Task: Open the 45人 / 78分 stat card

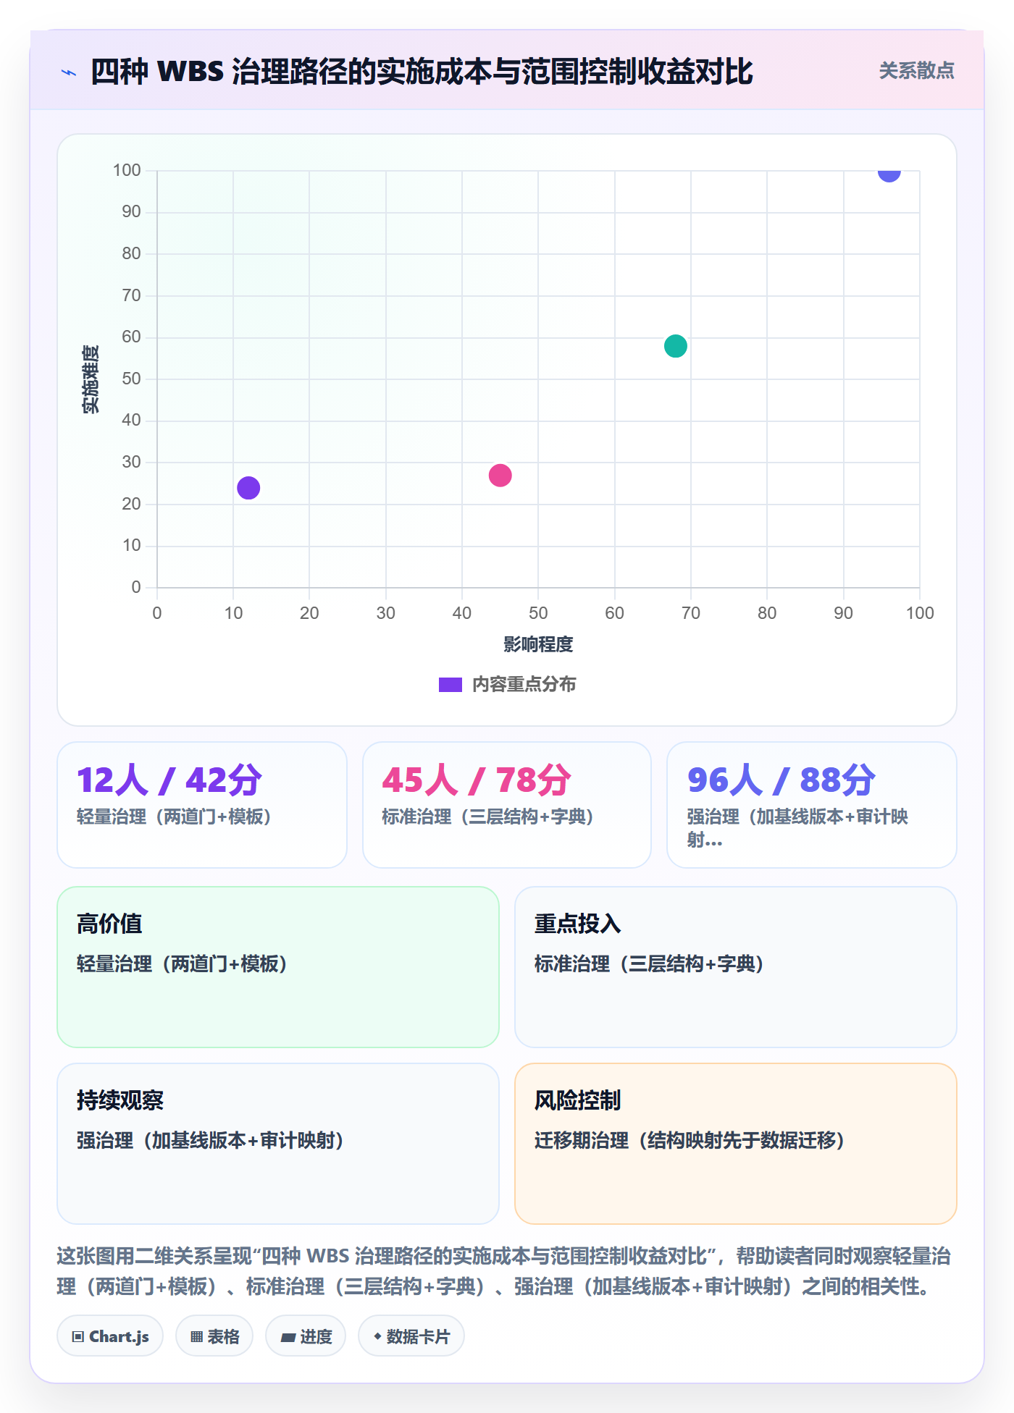Action: click(x=507, y=805)
